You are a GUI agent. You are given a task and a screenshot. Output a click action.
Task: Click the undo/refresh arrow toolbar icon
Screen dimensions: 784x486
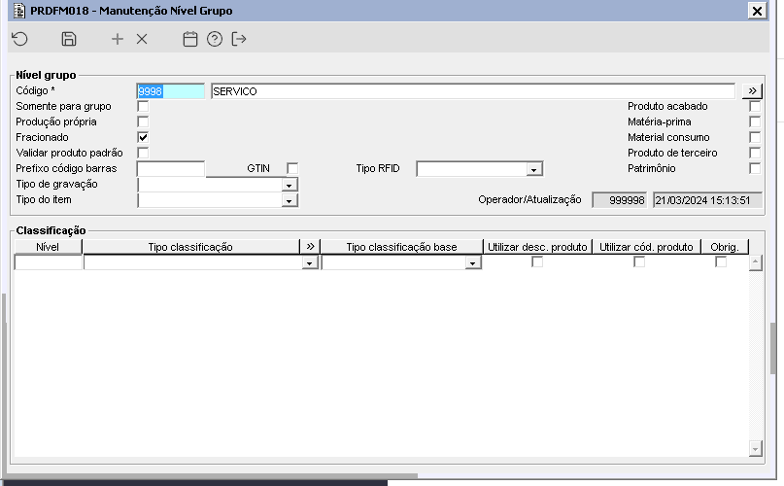pos(20,39)
